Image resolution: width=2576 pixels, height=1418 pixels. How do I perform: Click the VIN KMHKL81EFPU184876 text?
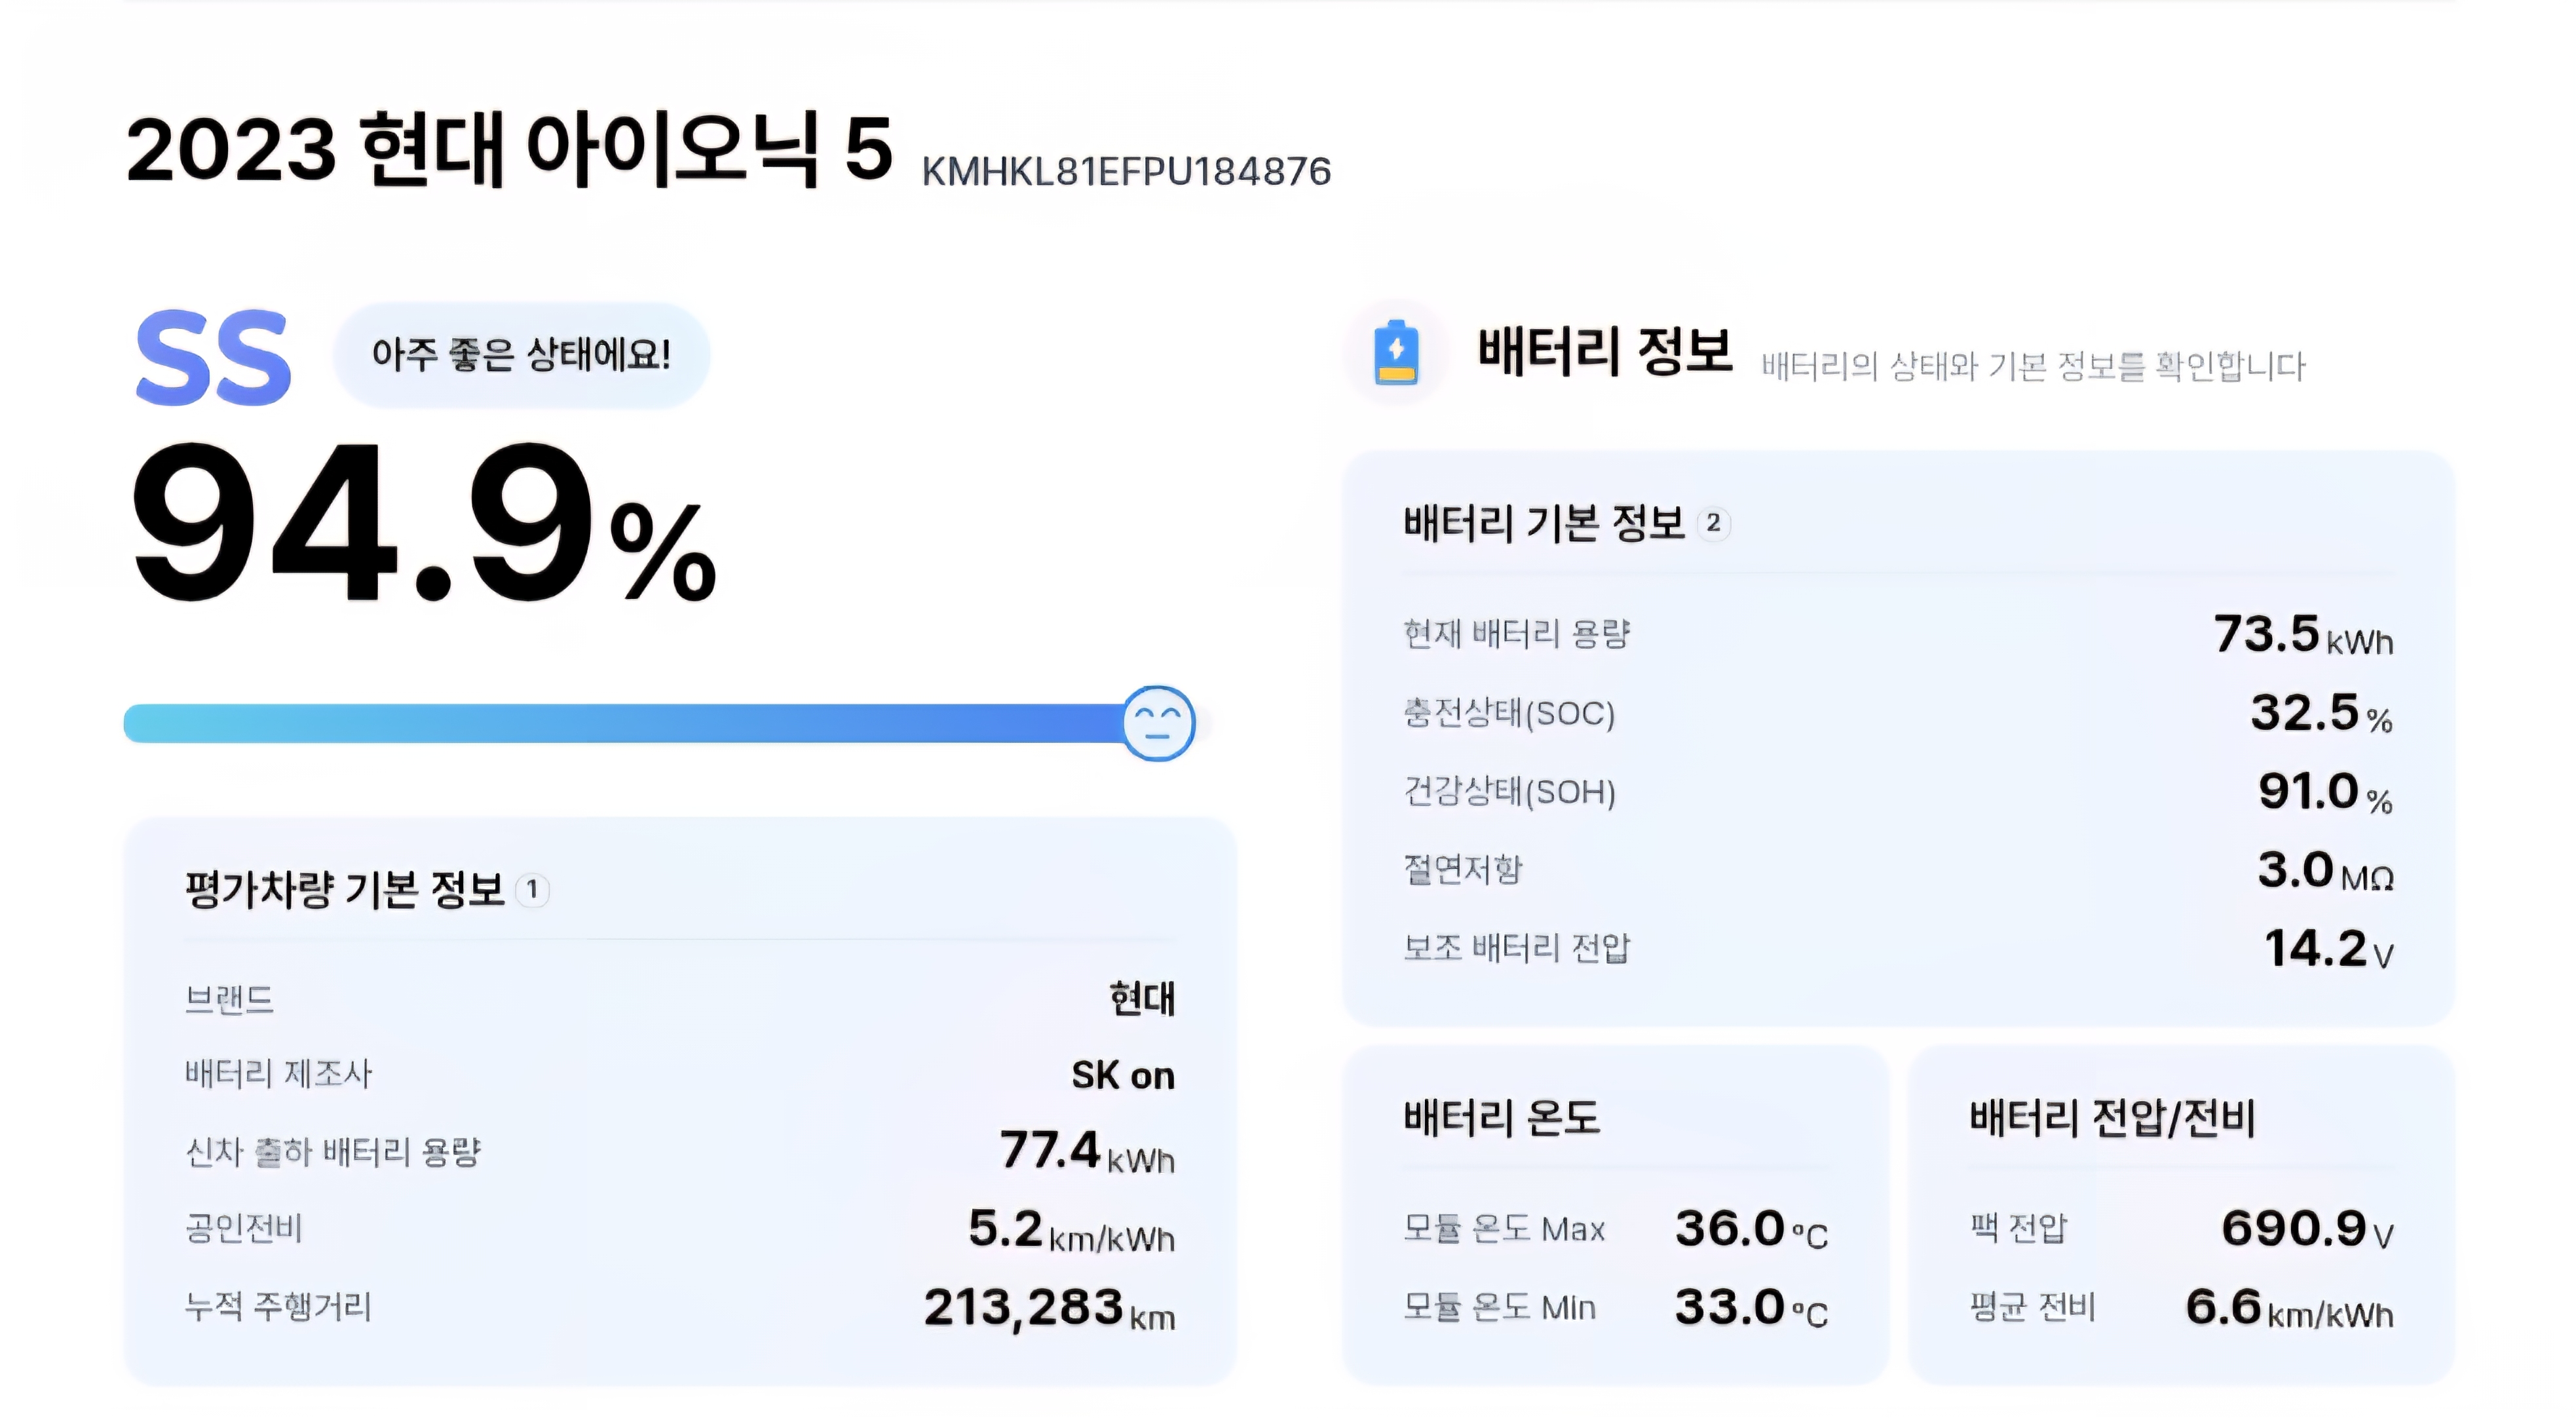(1126, 172)
